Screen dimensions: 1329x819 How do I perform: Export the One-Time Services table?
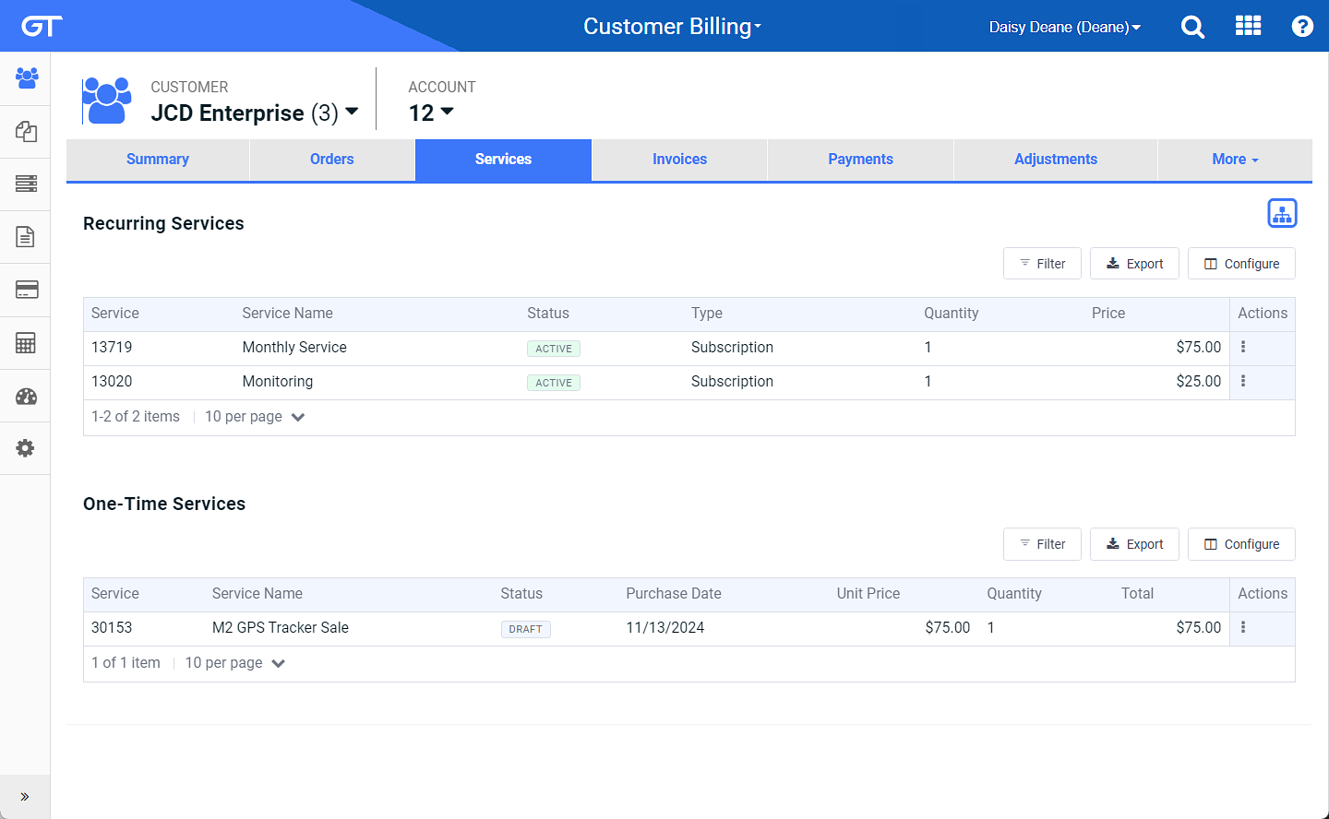point(1134,544)
